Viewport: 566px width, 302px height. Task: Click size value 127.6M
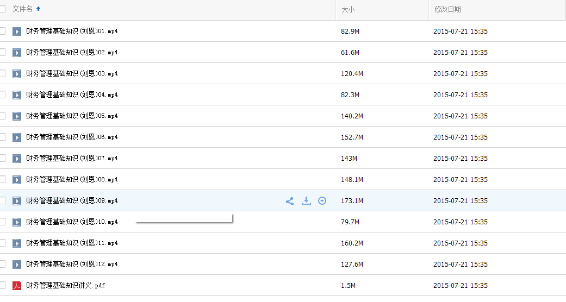(352, 264)
